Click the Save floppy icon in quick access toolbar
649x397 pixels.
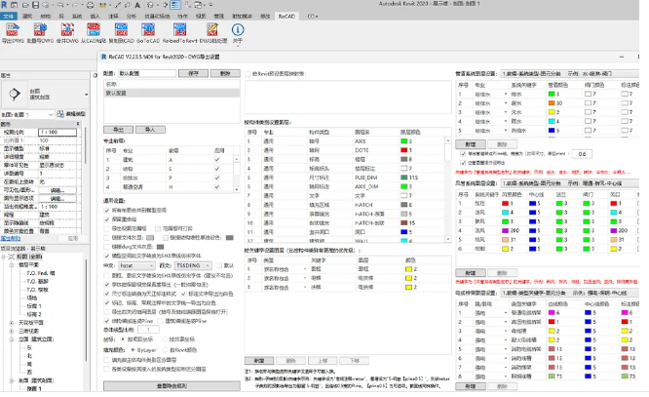pos(36,5)
